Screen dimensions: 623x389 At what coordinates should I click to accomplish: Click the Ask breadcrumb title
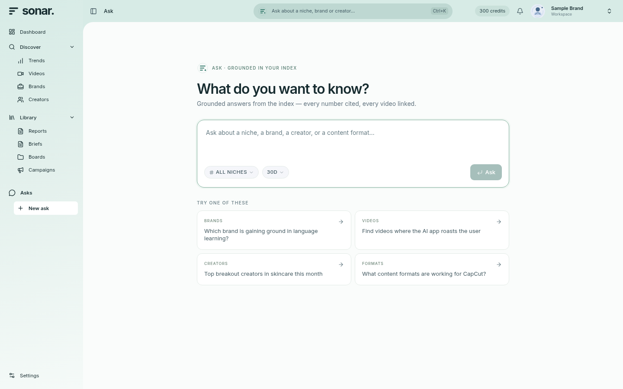pyautogui.click(x=109, y=11)
